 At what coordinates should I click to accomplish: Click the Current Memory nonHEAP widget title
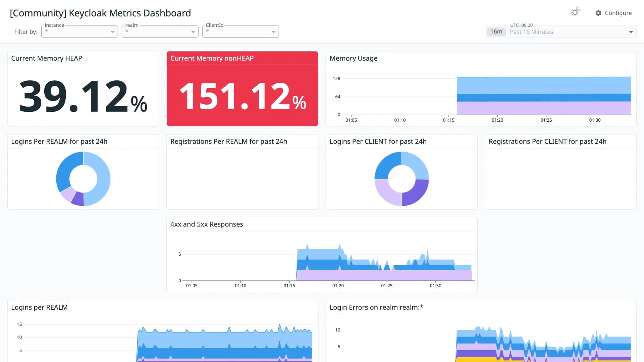(x=212, y=58)
